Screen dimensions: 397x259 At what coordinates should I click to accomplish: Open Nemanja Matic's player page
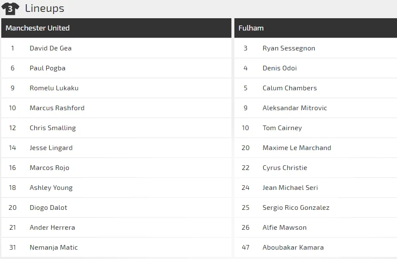pyautogui.click(x=53, y=248)
